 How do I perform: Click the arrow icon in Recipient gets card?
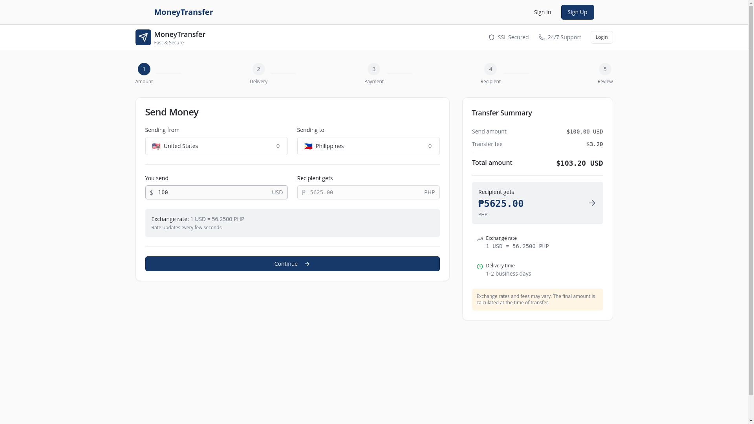point(592,203)
